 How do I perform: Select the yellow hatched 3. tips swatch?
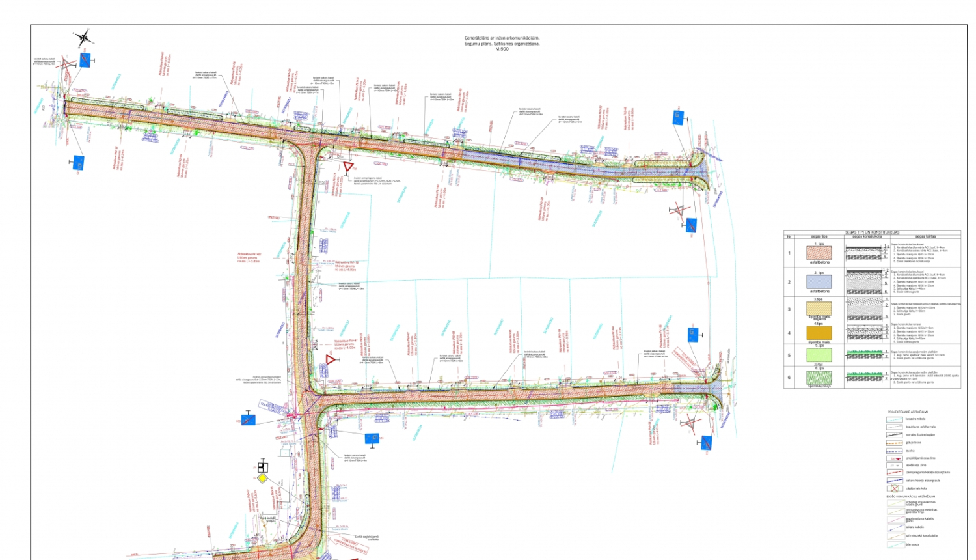819,309
